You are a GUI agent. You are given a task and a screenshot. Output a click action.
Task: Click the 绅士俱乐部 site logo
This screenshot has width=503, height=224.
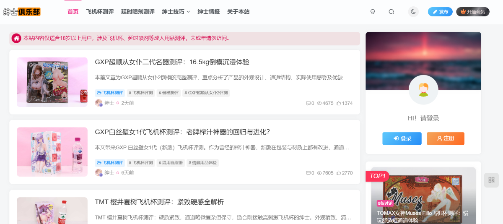[22, 12]
